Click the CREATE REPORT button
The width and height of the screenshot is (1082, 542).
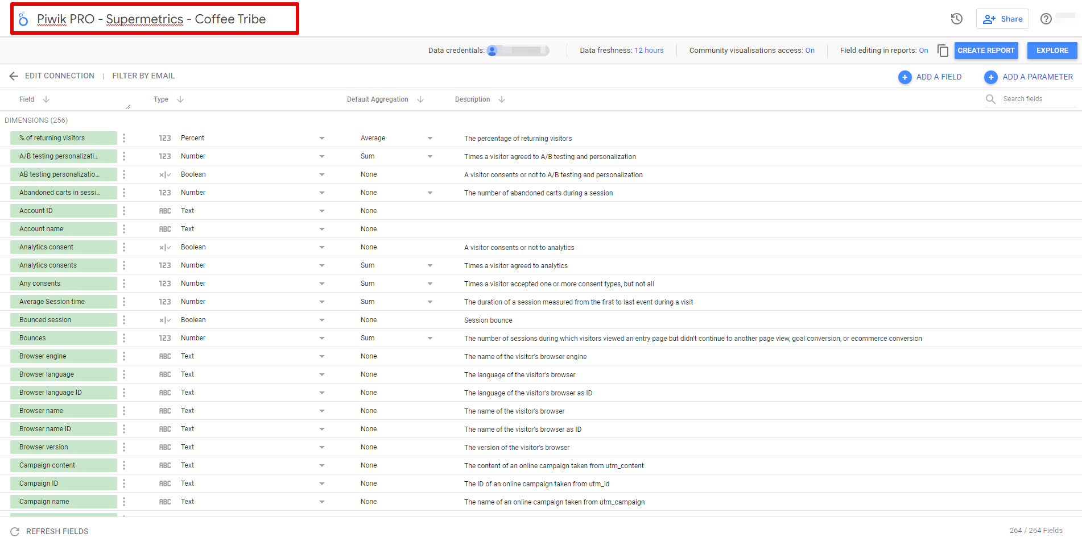986,51
